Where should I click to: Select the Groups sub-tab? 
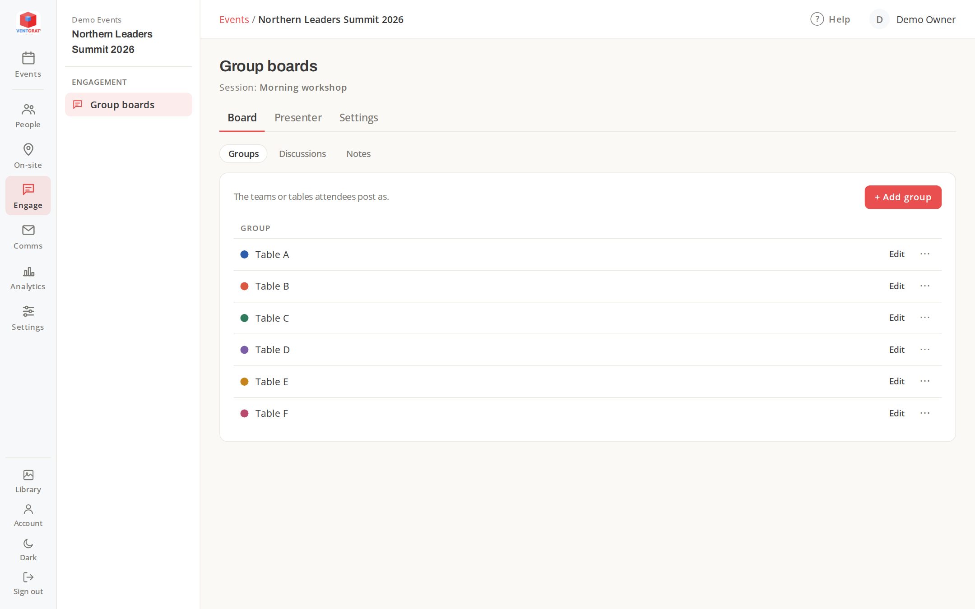coord(243,154)
